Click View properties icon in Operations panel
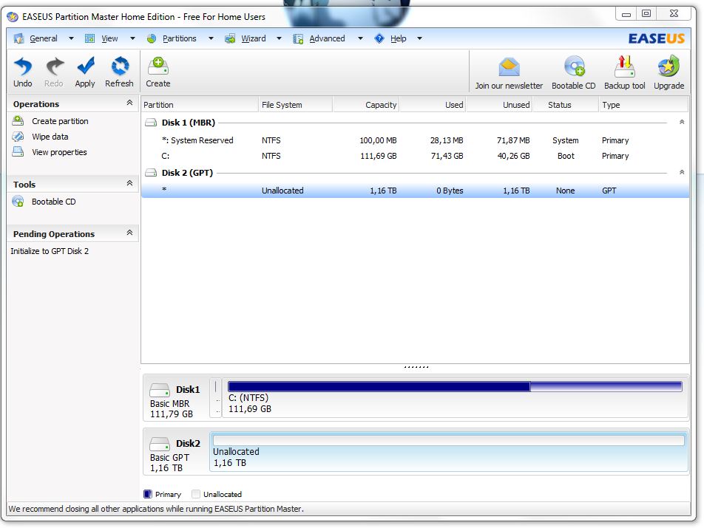 click(18, 151)
